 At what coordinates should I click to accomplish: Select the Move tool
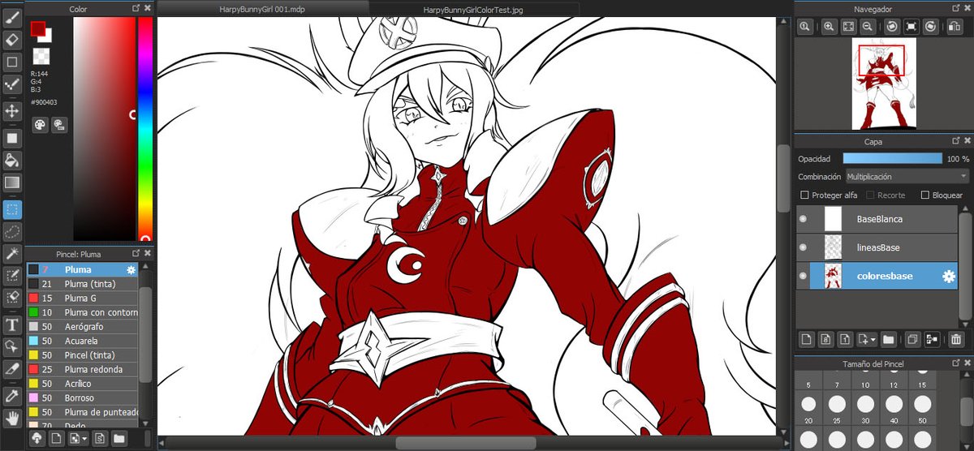(12, 111)
